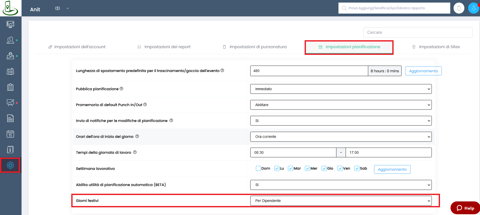480x215 pixels.
Task: Click the Anit company name
Action: pos(35,9)
